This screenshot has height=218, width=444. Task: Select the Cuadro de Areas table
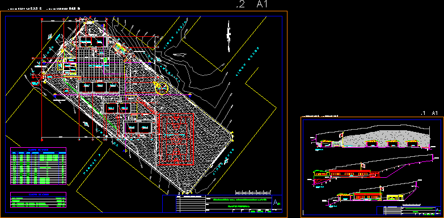38,200
